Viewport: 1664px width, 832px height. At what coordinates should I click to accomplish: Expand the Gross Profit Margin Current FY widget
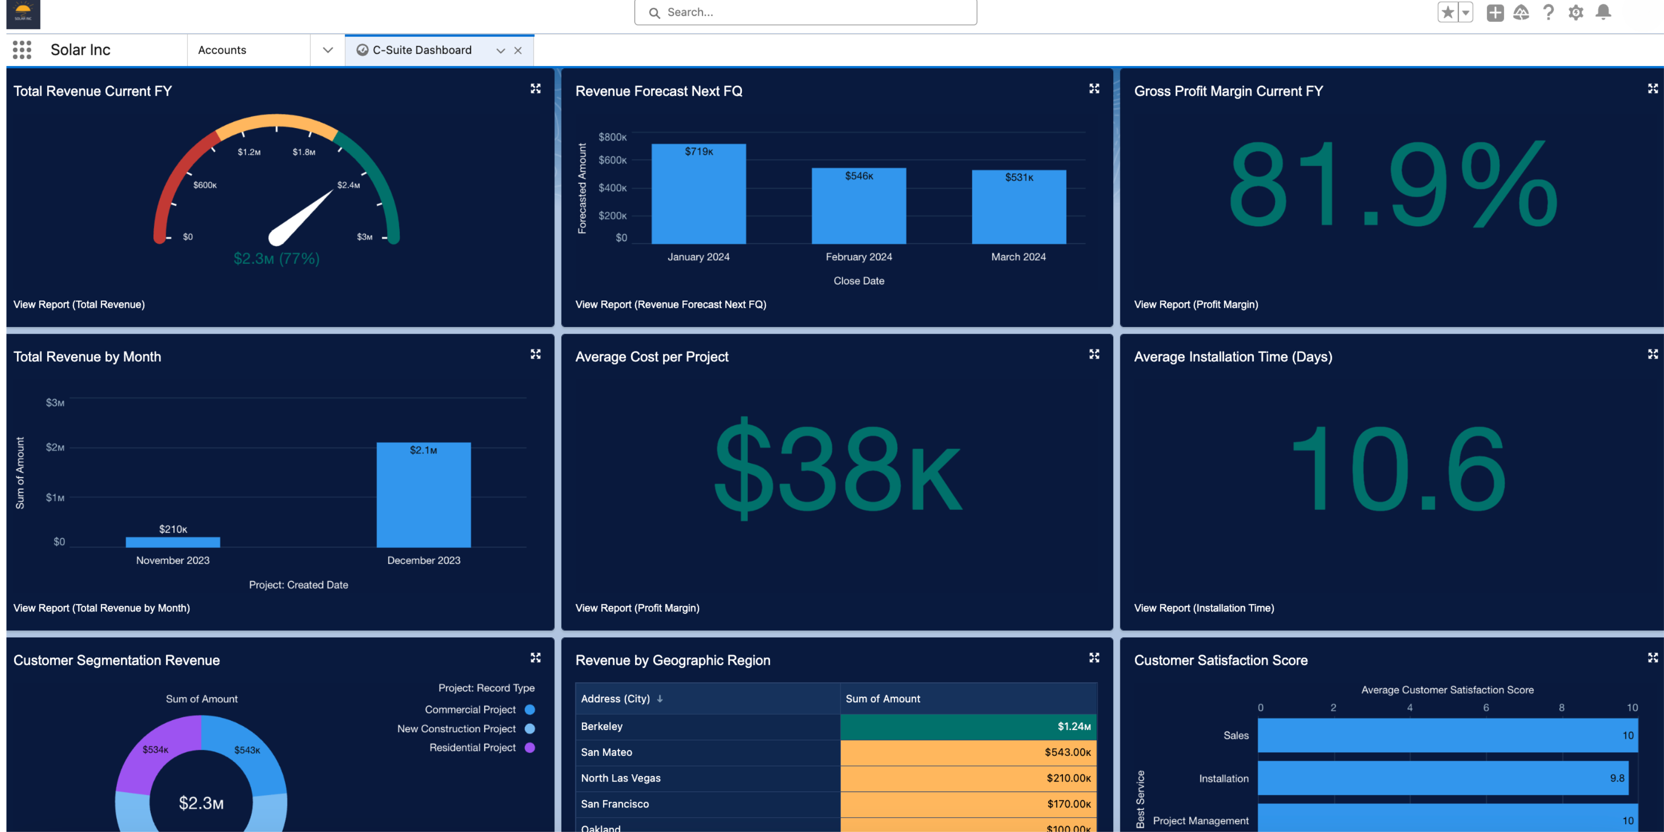[1653, 89]
